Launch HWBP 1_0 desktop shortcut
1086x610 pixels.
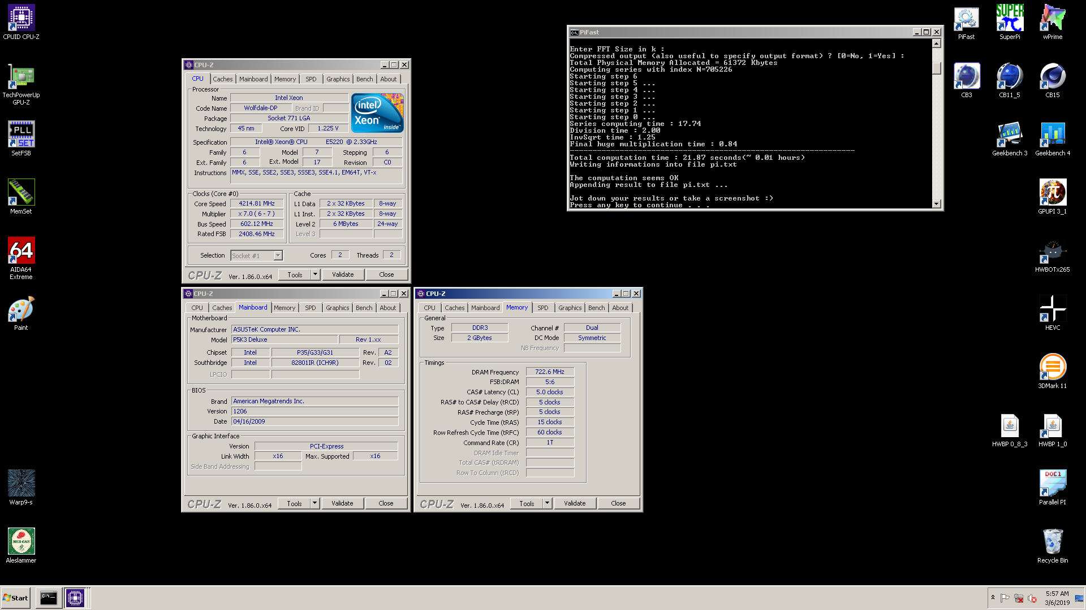click(x=1053, y=430)
